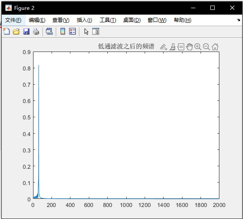Insert a colorbar from the toolbar

(x=63, y=31)
